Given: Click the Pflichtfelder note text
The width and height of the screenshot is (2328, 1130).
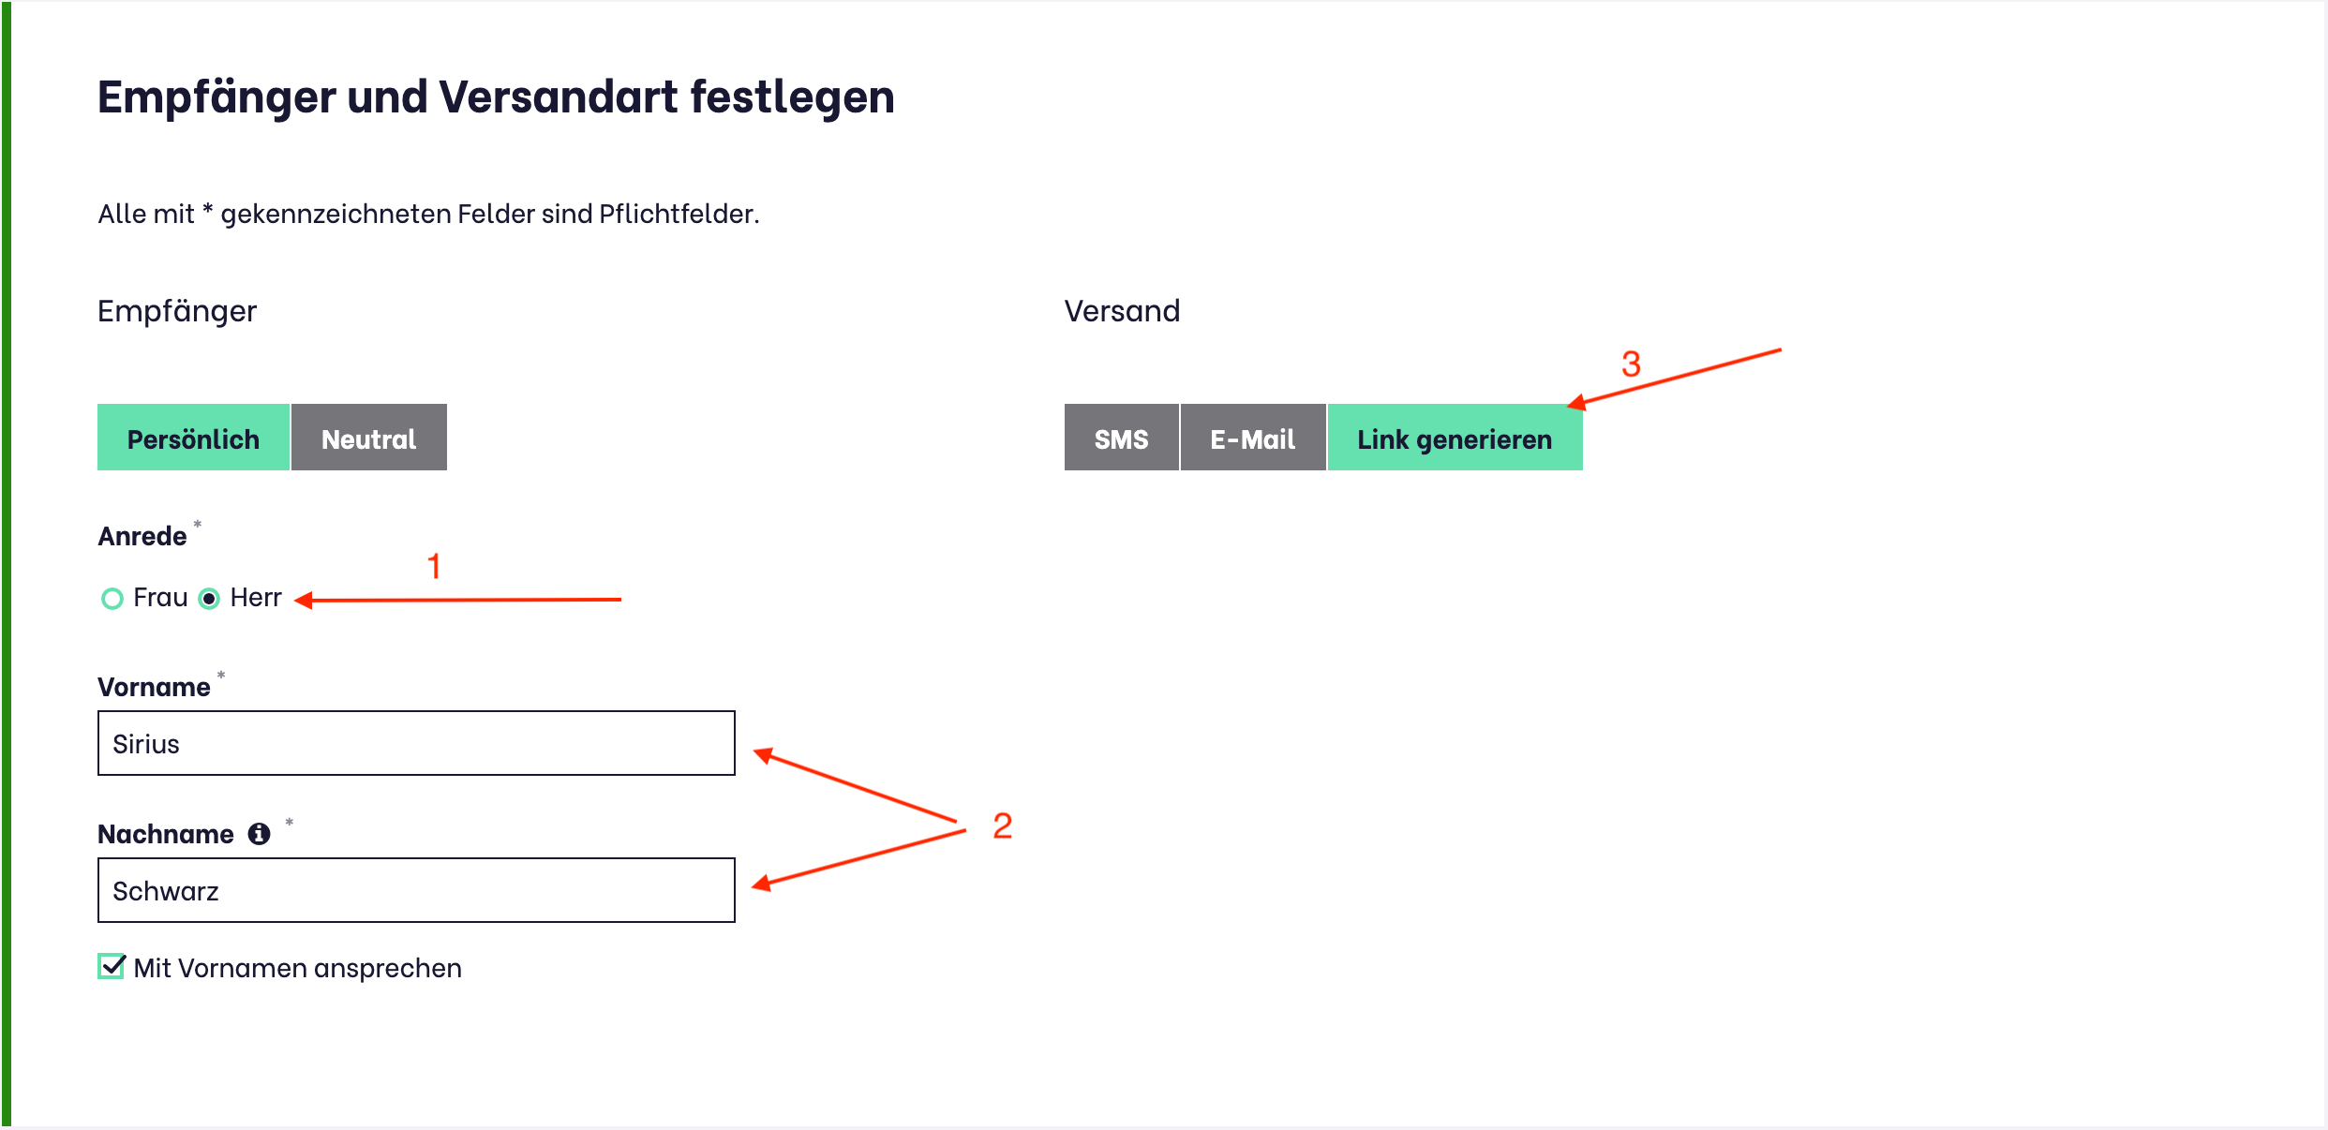Looking at the screenshot, I should [x=428, y=215].
